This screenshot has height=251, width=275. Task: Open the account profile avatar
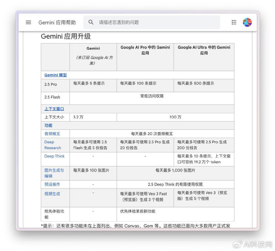point(247,22)
